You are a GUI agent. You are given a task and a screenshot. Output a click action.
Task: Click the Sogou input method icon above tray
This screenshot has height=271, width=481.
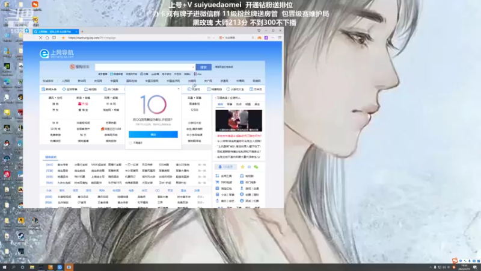point(455,261)
